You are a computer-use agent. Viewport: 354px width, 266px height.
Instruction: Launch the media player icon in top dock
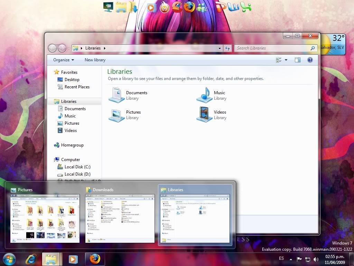(x=151, y=8)
